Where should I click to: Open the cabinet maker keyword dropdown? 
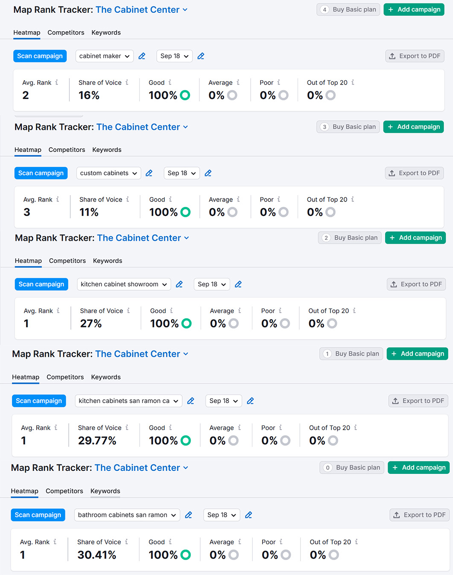[104, 56]
